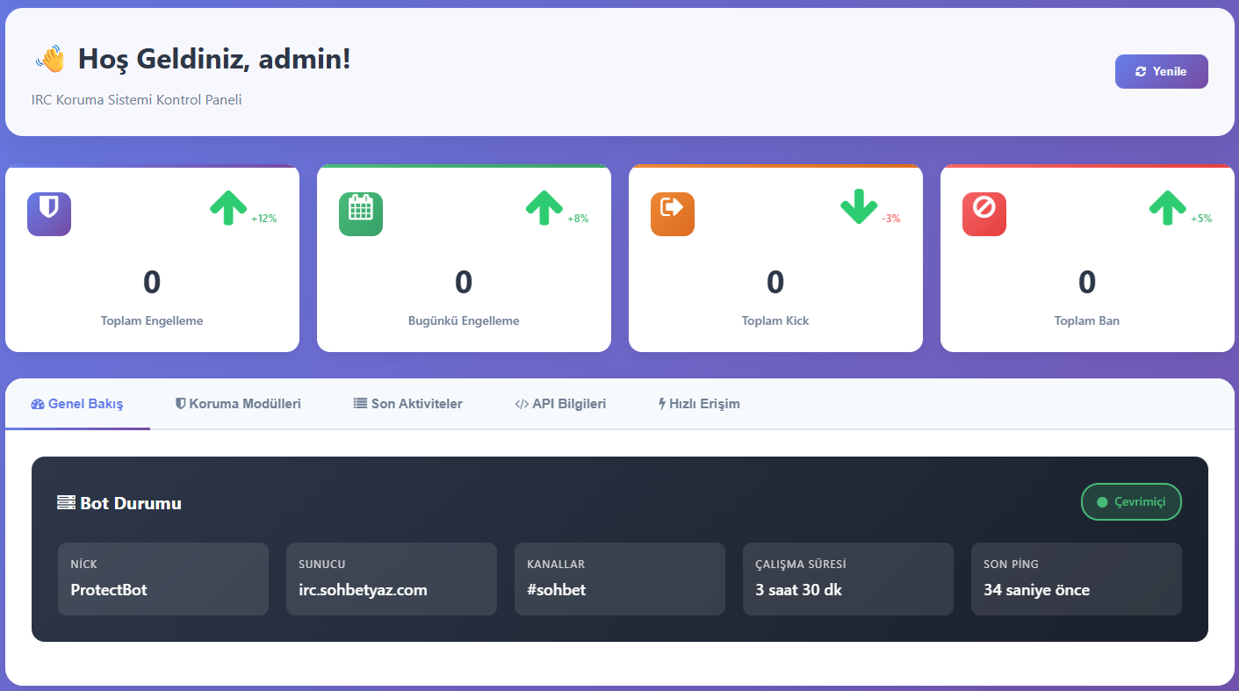
Task: Click the Nick card showing ProtectBot
Action: pos(163,579)
